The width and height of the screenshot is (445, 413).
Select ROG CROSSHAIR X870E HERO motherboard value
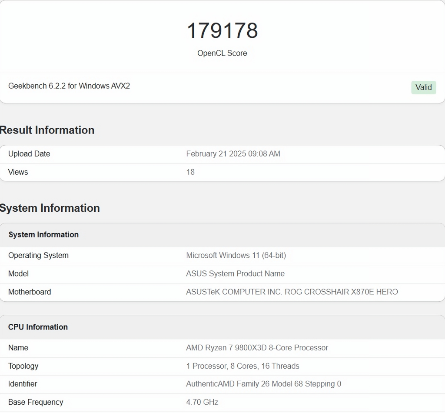click(x=292, y=292)
